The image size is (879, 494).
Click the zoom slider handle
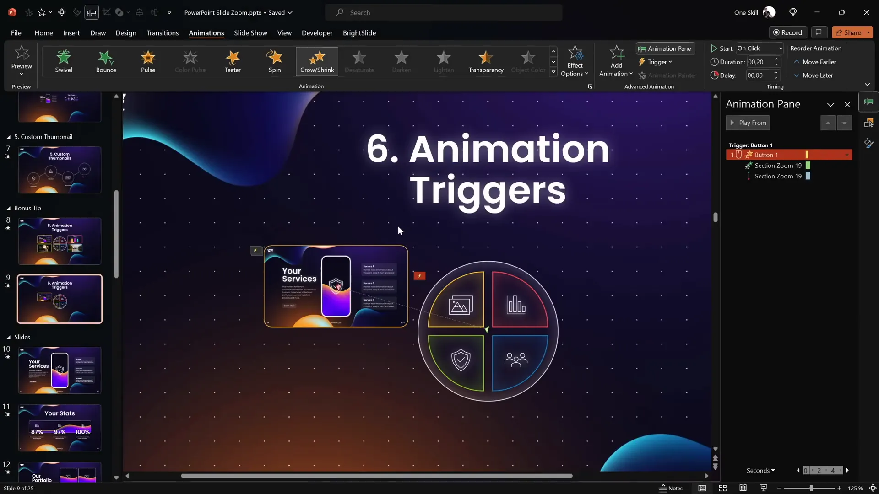point(811,488)
